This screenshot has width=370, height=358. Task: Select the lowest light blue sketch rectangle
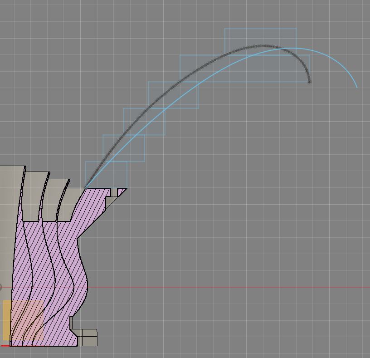[106, 175]
